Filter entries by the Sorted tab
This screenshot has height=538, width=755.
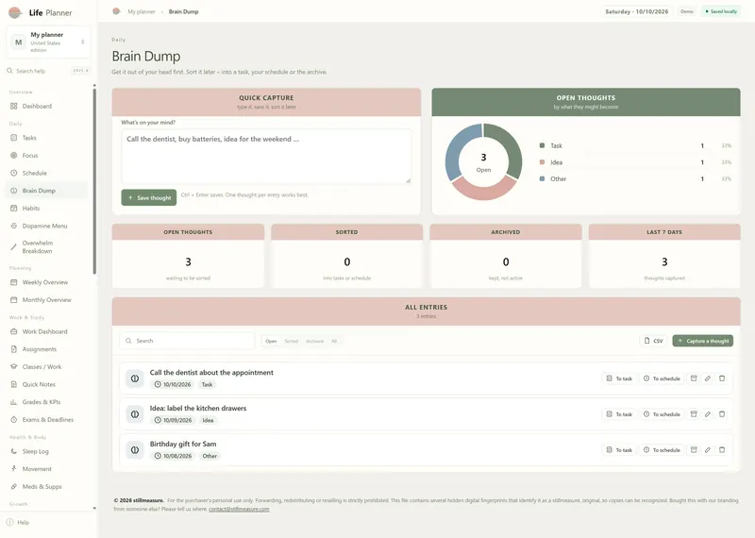coord(292,341)
